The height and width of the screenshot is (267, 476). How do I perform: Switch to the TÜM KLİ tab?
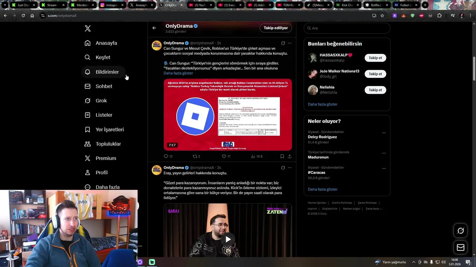[288, 5]
